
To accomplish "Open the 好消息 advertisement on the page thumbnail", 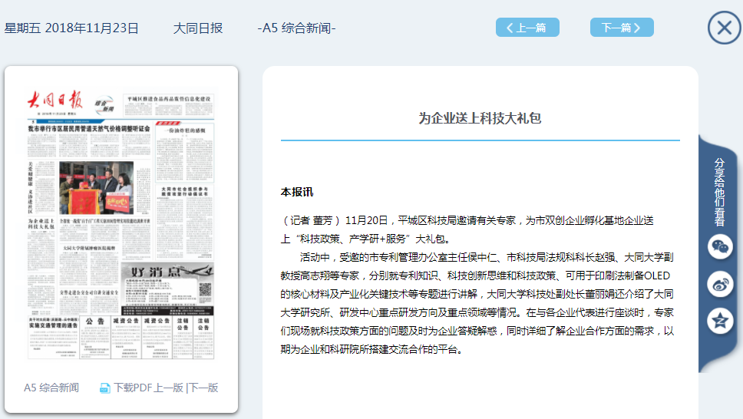I will point(169,272).
